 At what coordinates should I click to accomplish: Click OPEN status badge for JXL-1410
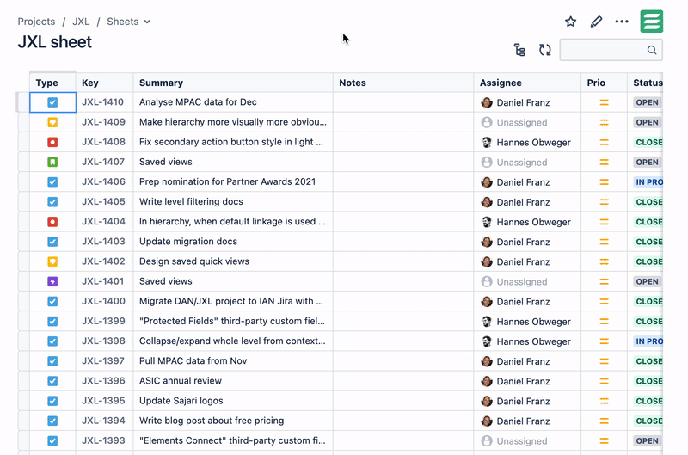click(x=648, y=102)
